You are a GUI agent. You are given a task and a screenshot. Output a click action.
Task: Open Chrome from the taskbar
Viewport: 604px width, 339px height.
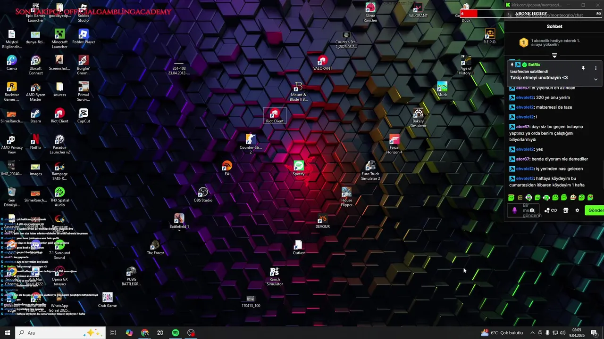[x=145, y=333]
